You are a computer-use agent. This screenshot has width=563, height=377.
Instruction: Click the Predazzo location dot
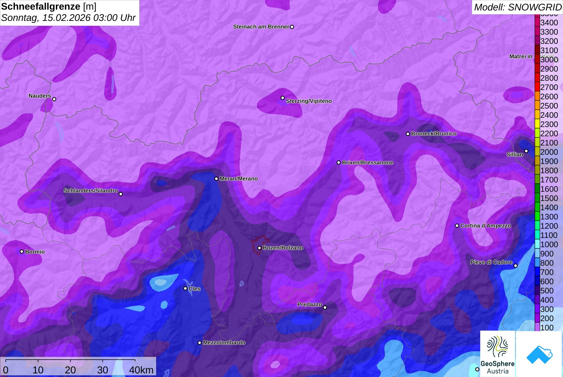[325, 307]
